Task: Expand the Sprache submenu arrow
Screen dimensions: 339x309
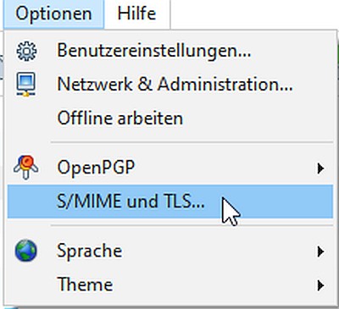Action: [320, 251]
